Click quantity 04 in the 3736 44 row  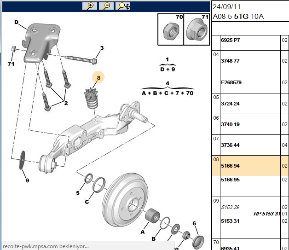click(284, 145)
